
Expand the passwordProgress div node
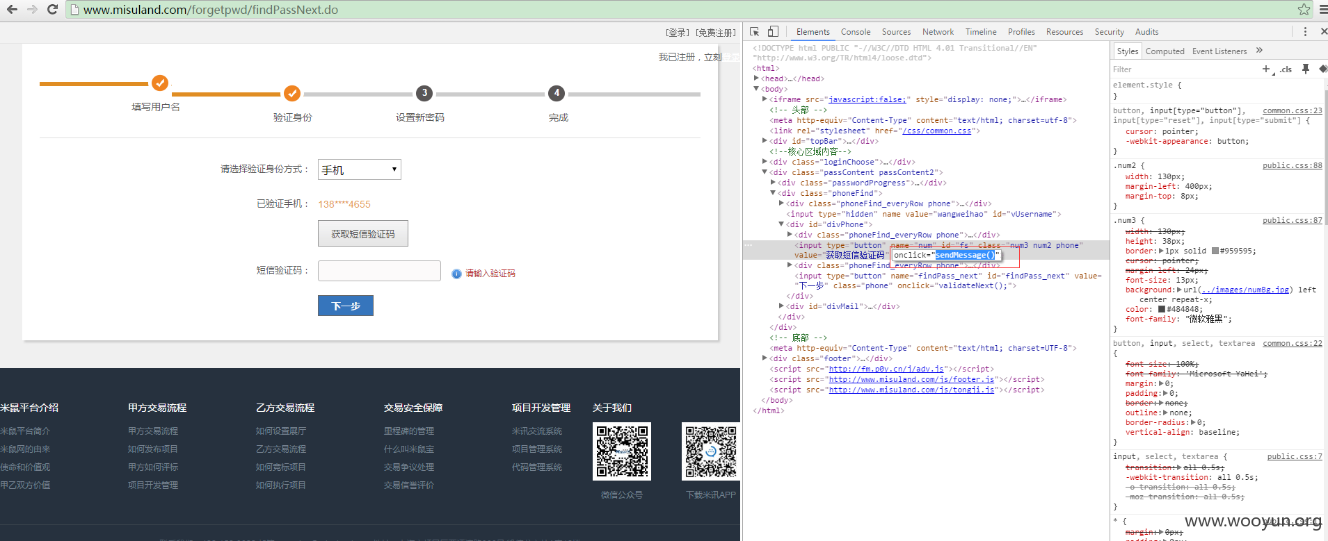coord(773,183)
